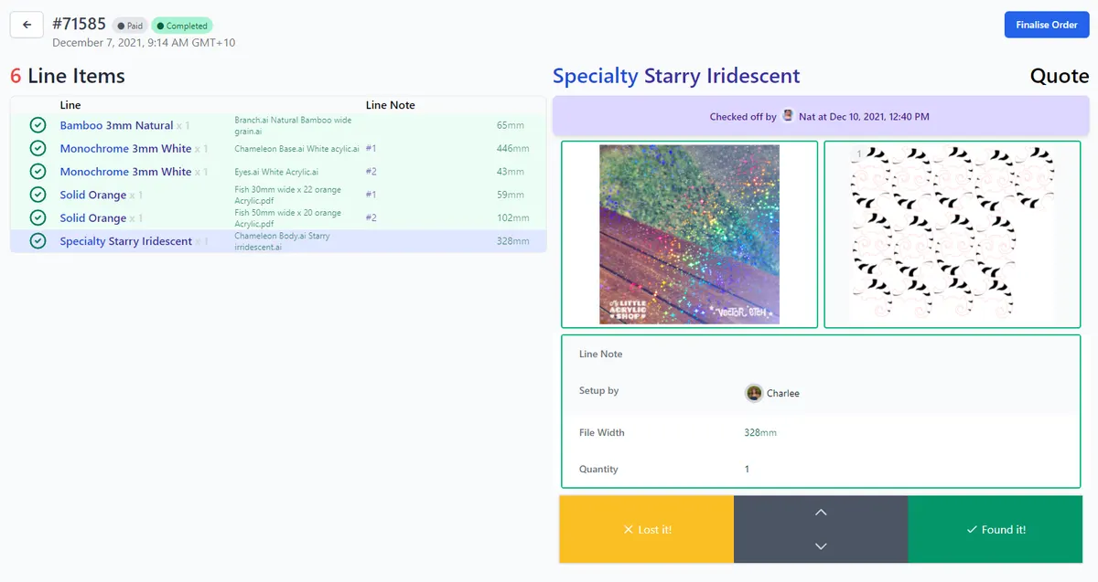Click the order number #71585
This screenshot has width=1098, height=582.
pos(80,24)
